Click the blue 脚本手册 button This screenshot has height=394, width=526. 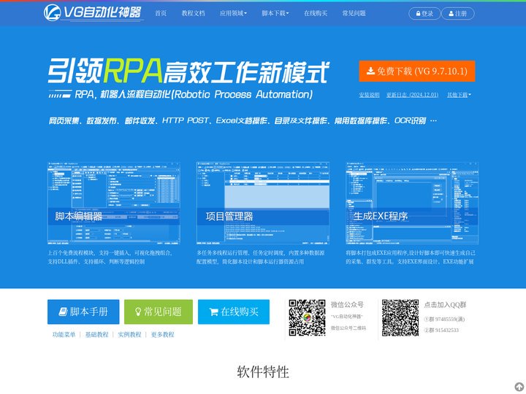83,312
